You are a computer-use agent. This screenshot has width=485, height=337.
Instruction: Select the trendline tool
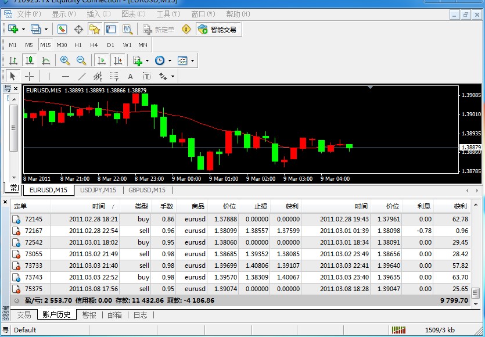[82, 76]
